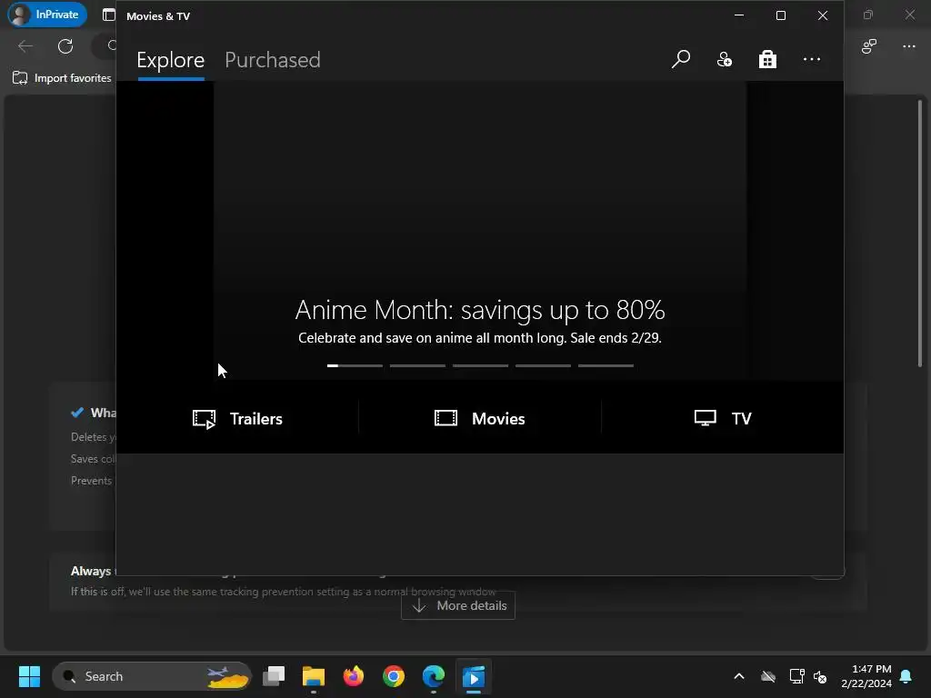Browse the Trailers section
931x698 pixels.
237,419
